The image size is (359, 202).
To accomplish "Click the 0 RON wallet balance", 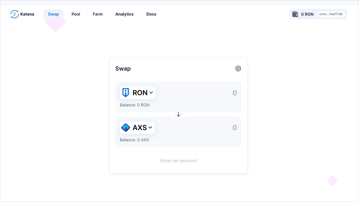I will tap(307, 14).
